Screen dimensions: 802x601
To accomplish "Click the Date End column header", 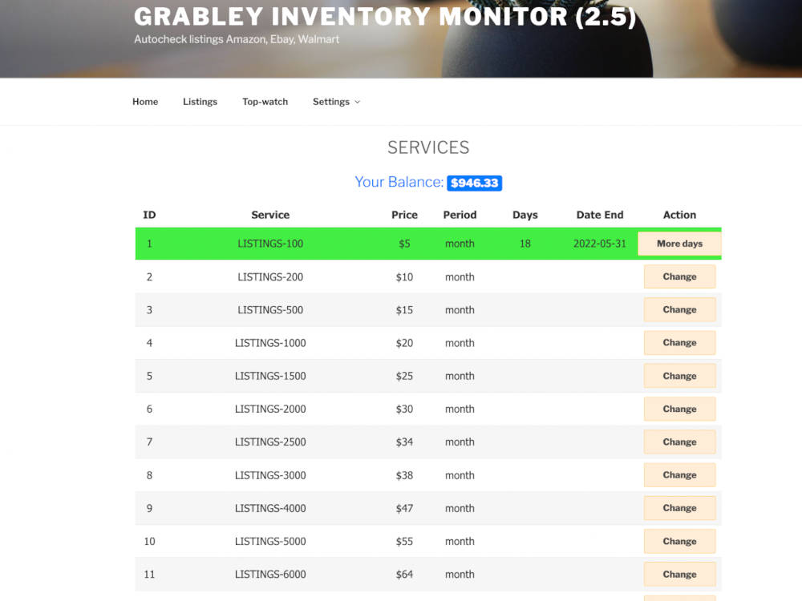I will point(599,215).
